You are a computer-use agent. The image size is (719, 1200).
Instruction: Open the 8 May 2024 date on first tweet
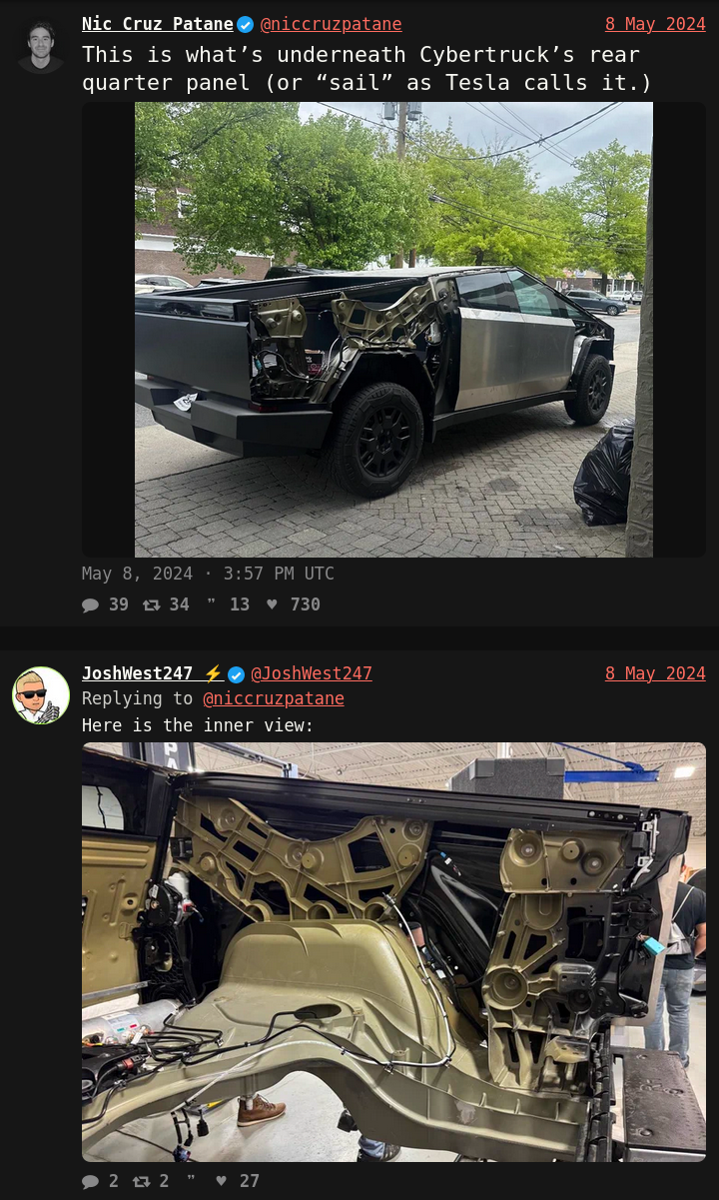point(655,24)
